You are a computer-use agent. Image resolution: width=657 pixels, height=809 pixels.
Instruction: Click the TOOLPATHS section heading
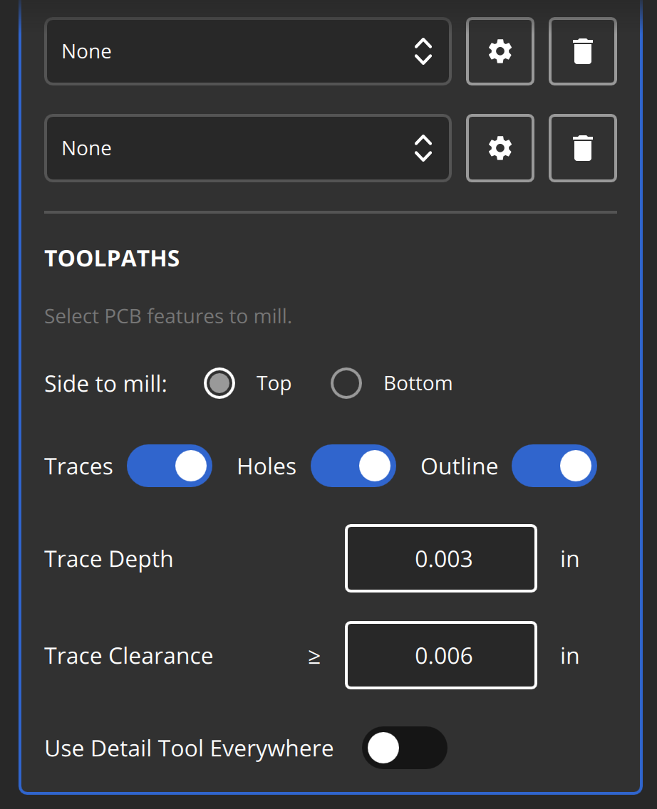tap(112, 259)
